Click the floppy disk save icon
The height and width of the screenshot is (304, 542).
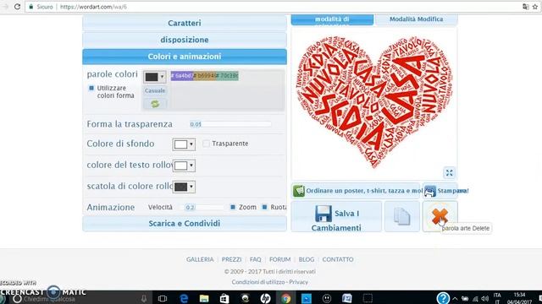pyautogui.click(x=324, y=214)
